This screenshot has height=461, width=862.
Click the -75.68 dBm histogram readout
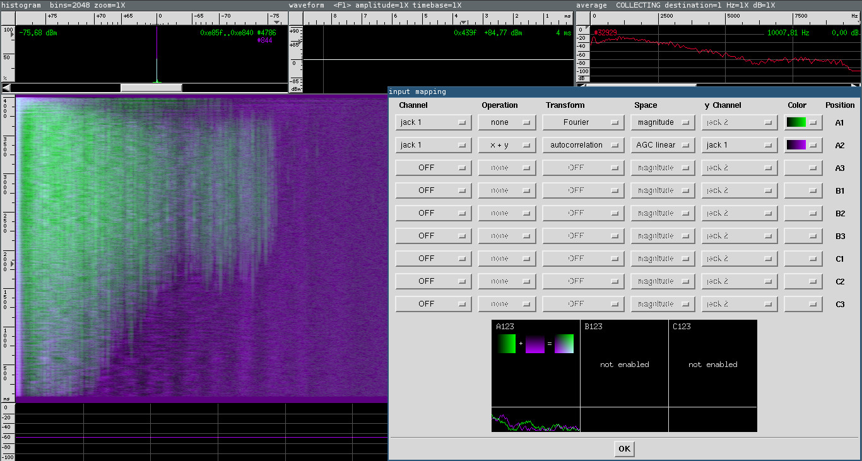coord(38,33)
